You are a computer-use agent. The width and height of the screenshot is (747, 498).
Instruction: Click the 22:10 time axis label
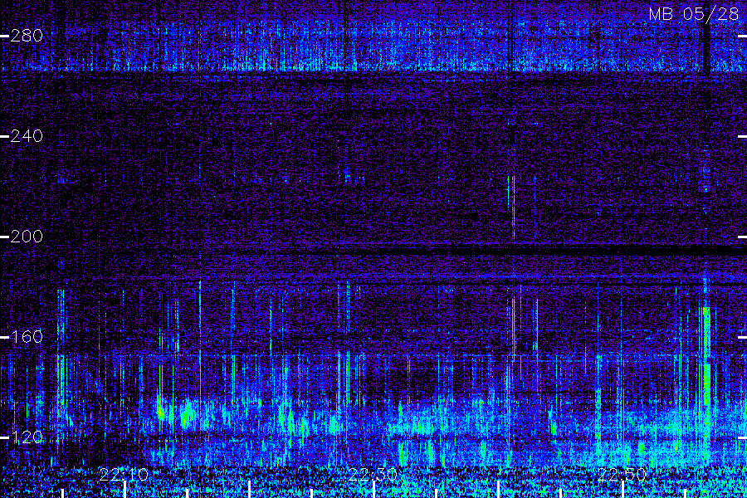(124, 475)
